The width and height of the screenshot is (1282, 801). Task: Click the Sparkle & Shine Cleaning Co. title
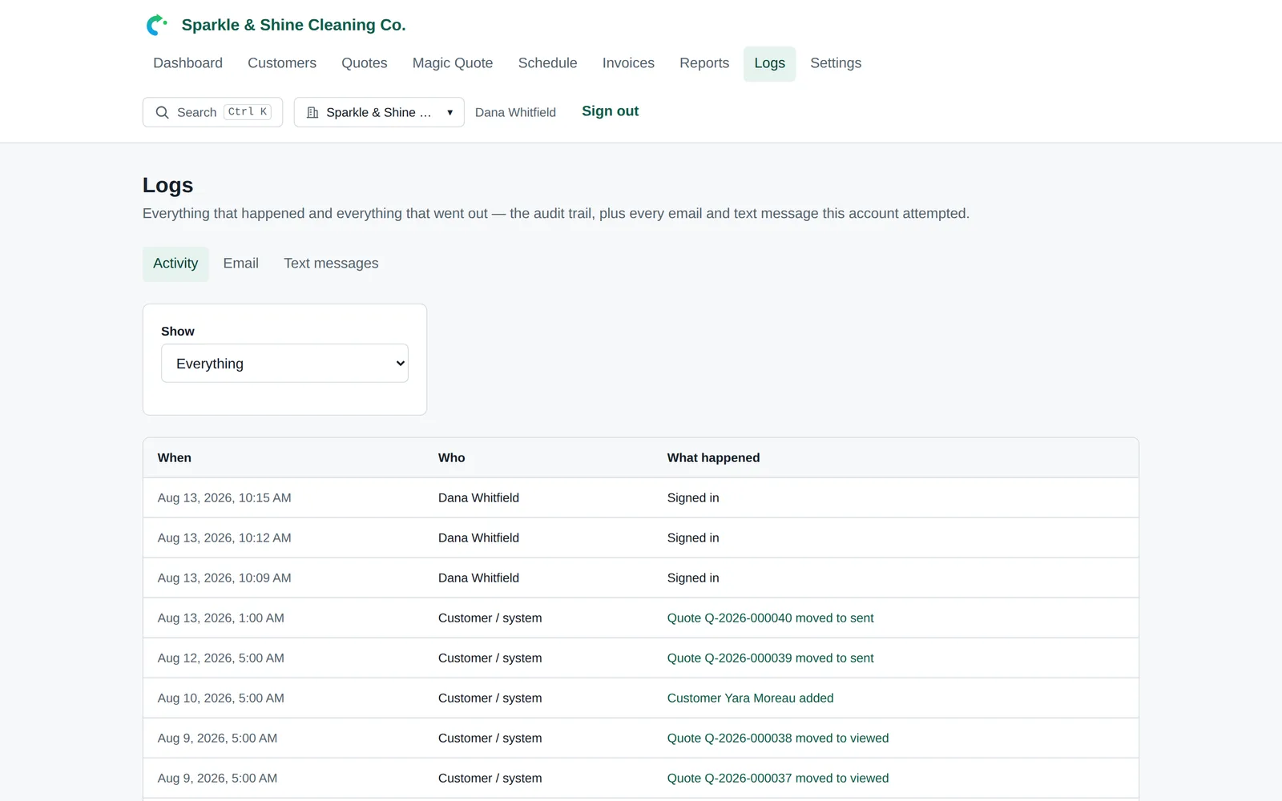[x=293, y=25]
